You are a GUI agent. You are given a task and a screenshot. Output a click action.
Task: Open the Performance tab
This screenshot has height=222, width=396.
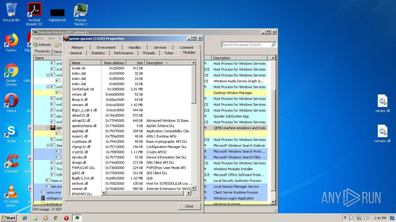click(x=124, y=53)
